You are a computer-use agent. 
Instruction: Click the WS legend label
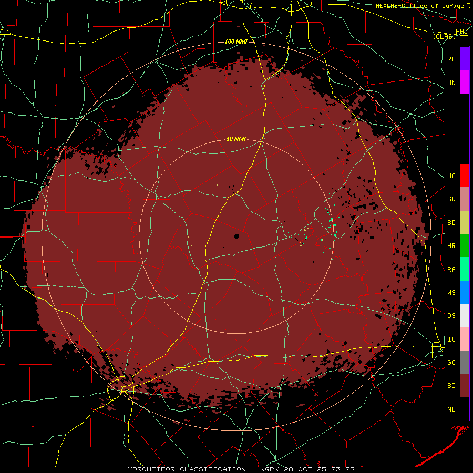pos(451,293)
